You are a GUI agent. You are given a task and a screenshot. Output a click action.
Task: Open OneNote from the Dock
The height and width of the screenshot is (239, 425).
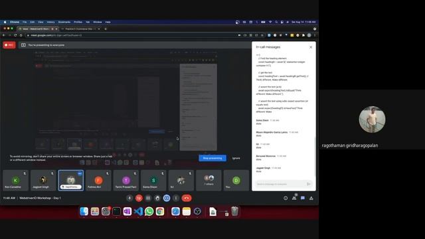coord(127,211)
